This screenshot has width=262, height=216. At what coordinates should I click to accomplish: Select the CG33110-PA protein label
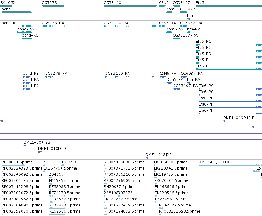[x=118, y=74]
